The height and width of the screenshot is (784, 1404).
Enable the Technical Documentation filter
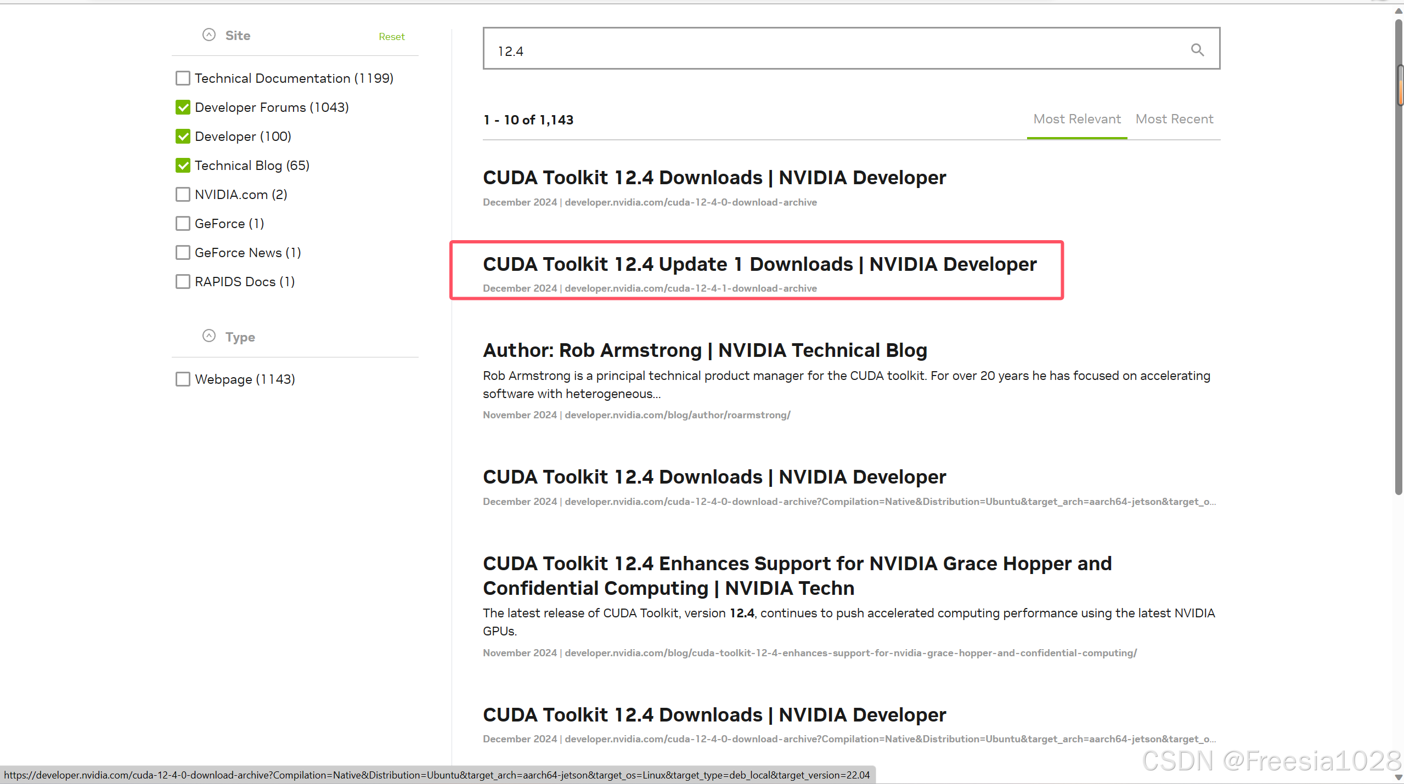coord(183,78)
